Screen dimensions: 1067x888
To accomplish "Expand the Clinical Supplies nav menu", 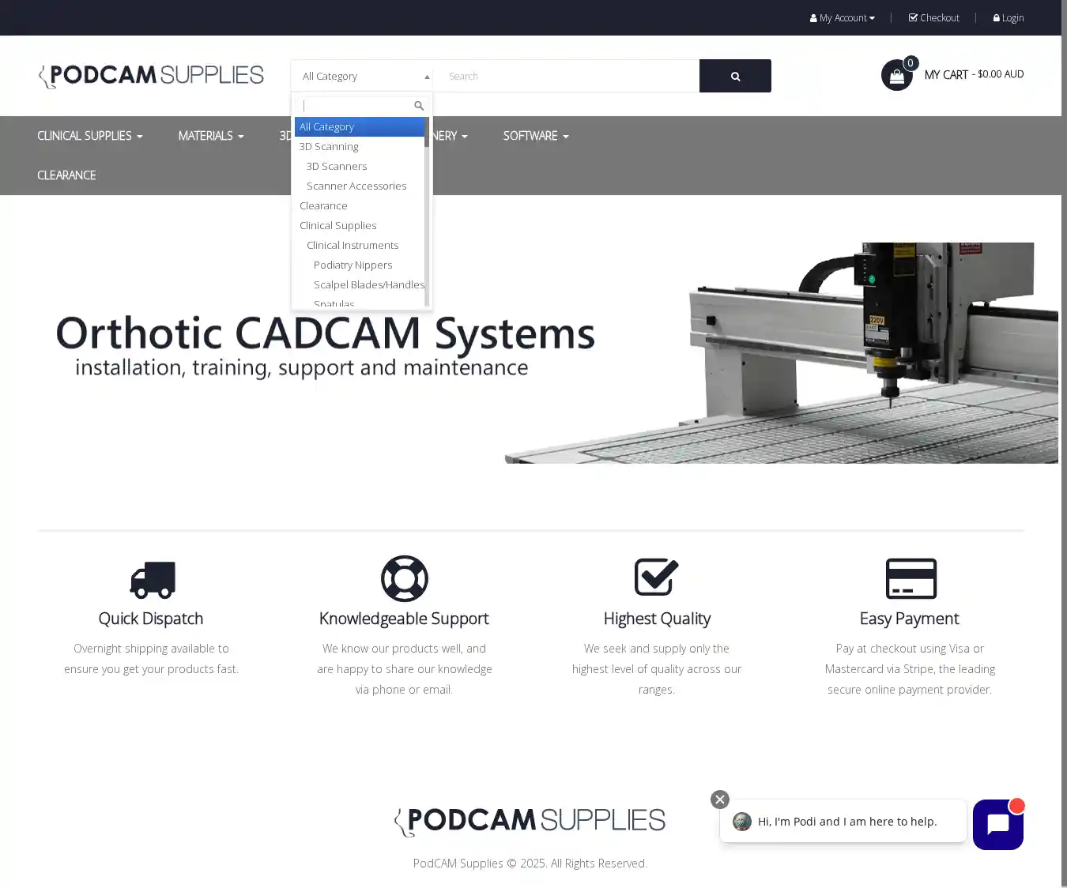I will 89,136.
